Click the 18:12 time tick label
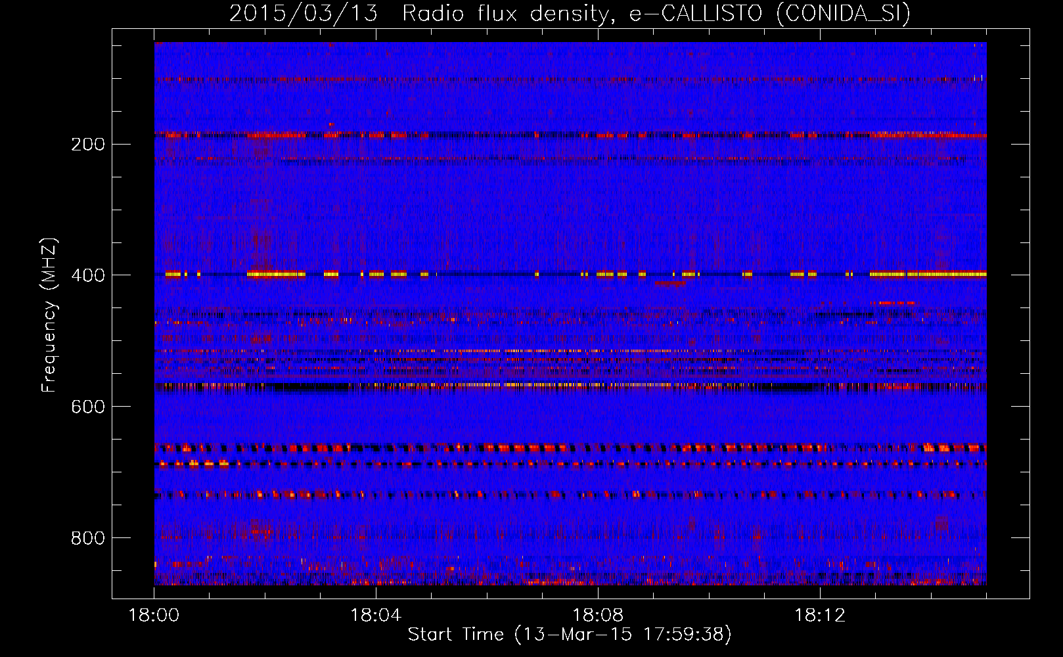This screenshot has height=657, width=1063. pyautogui.click(x=820, y=616)
